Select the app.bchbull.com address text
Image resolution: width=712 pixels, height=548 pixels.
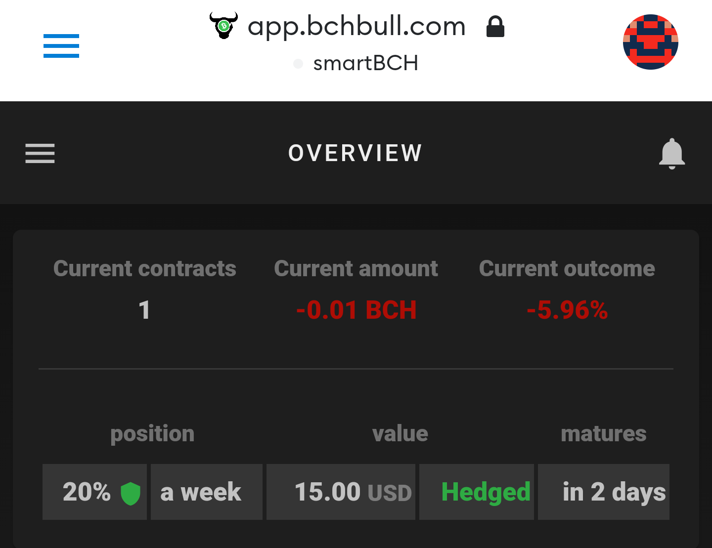(x=356, y=26)
